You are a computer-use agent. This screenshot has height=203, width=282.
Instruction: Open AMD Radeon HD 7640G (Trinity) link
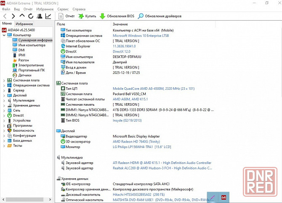tap(136, 141)
